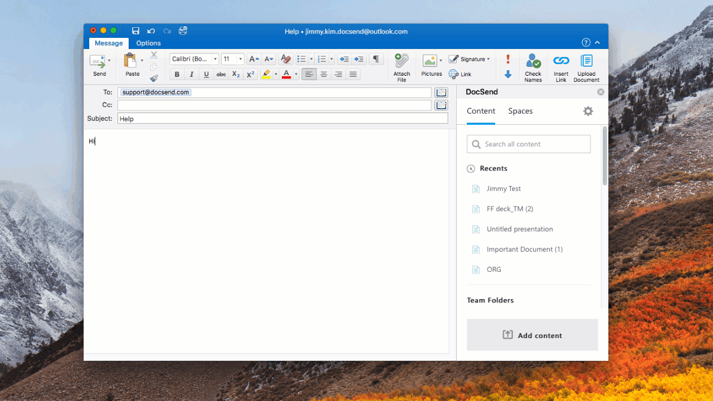The image size is (713, 401).
Task: Save the draft via floppy disk icon
Action: click(135, 31)
